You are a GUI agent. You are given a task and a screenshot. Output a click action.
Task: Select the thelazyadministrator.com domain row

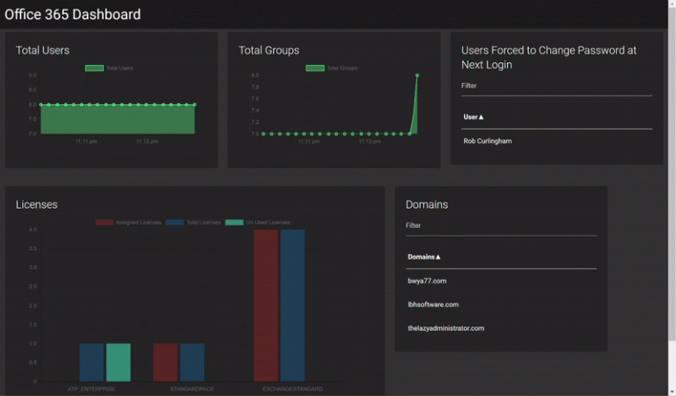click(501, 328)
